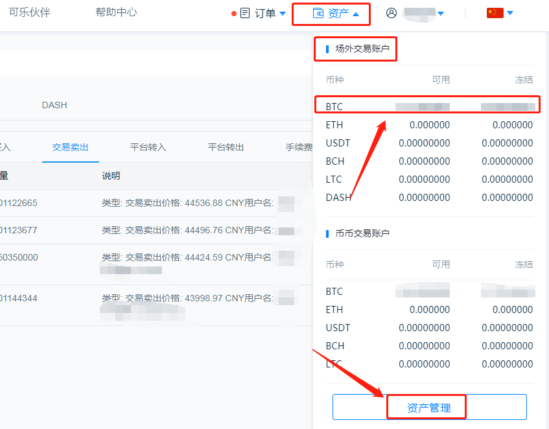Click 冻结 header in 币币交易账户
Screen dimensions: 549x429
point(524,264)
